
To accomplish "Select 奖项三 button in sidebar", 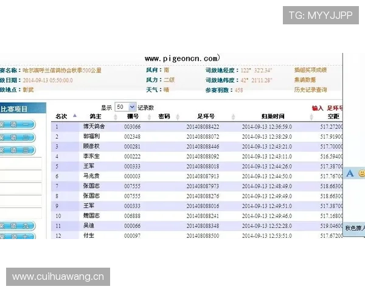I will 18,150.
